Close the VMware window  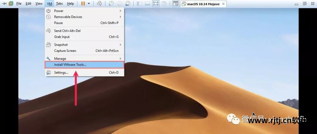tap(313, 4)
